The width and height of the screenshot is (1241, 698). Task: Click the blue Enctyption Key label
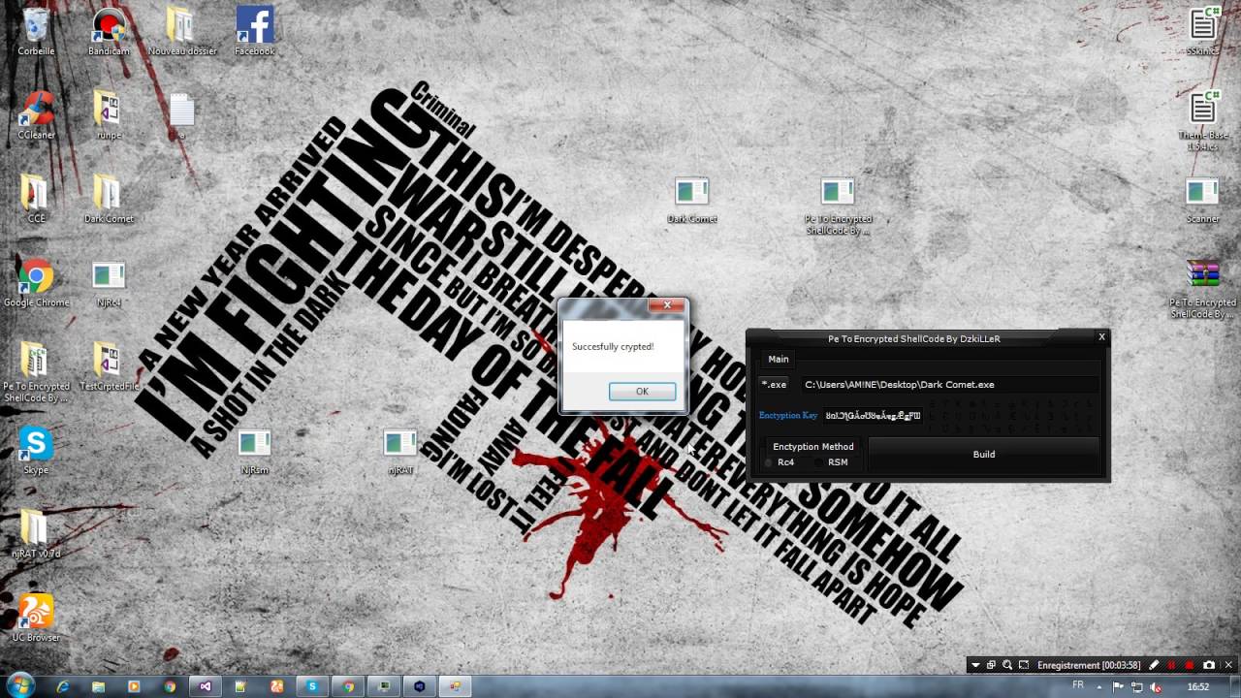click(x=788, y=416)
